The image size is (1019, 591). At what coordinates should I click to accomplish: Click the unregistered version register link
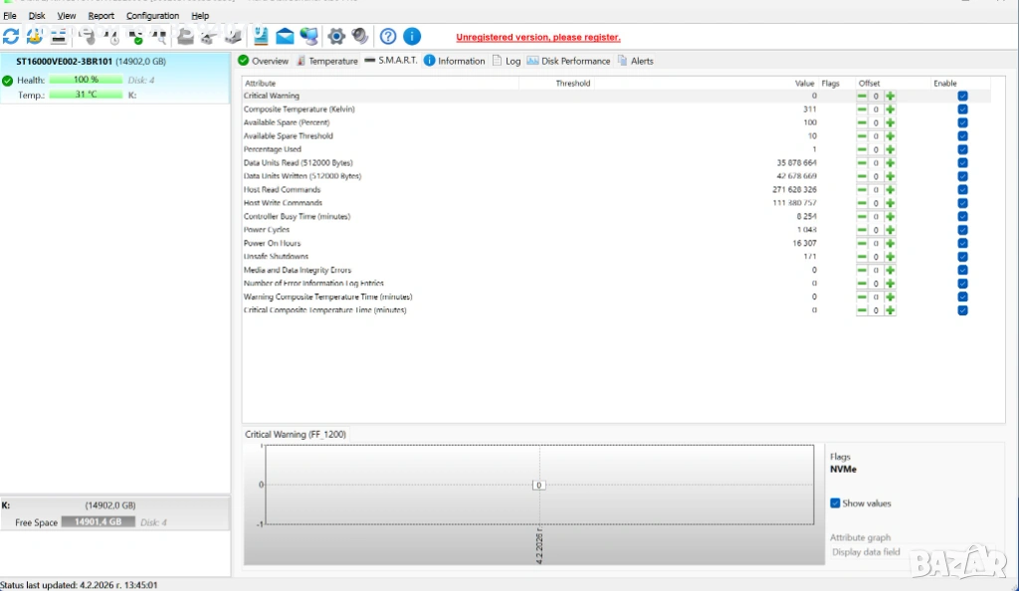pyautogui.click(x=537, y=37)
